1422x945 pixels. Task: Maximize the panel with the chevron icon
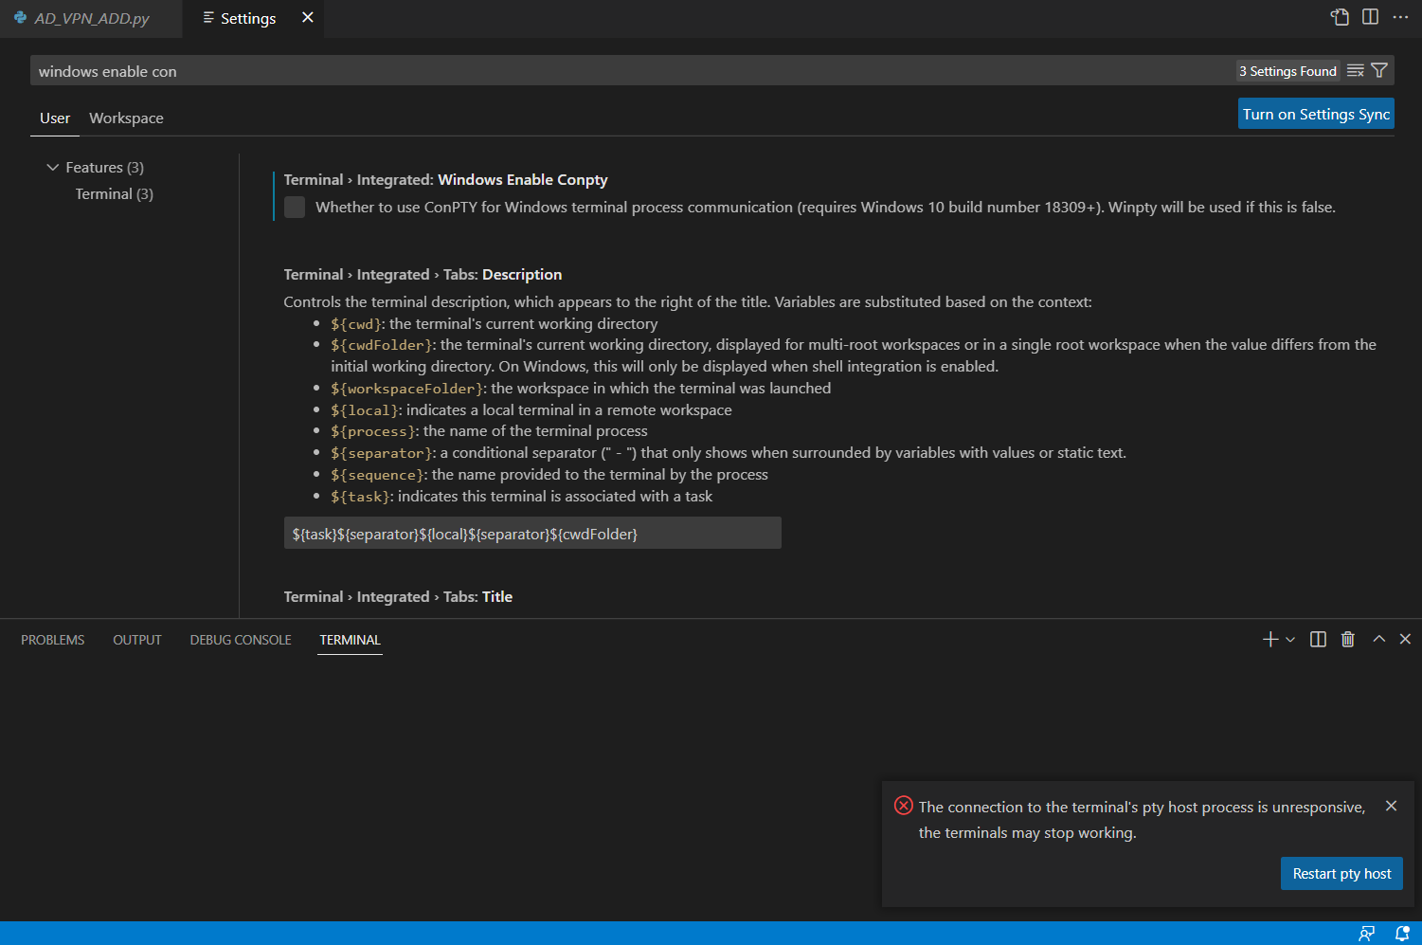coord(1379,639)
